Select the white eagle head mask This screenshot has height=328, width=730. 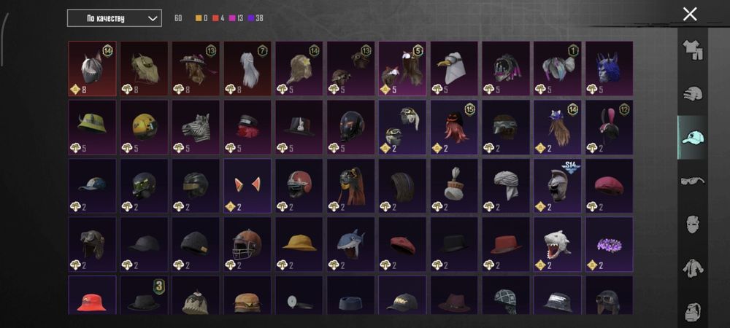454,69
